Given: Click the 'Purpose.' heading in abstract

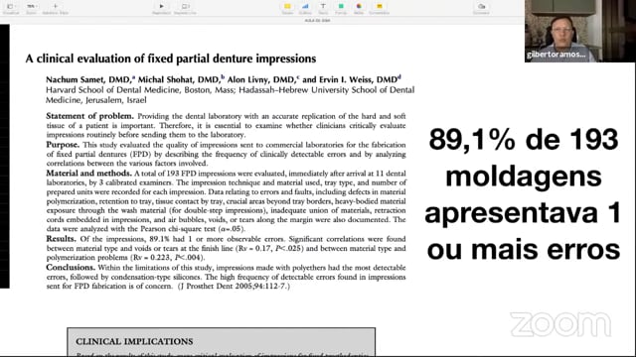Looking at the screenshot, I should (x=63, y=145).
